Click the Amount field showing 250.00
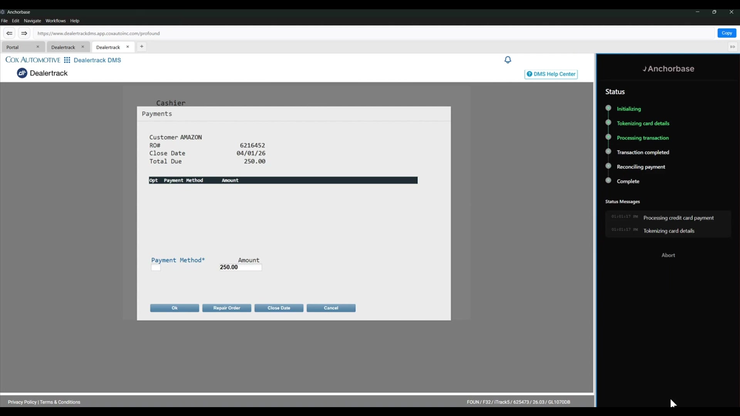The image size is (740, 416). tap(240, 267)
